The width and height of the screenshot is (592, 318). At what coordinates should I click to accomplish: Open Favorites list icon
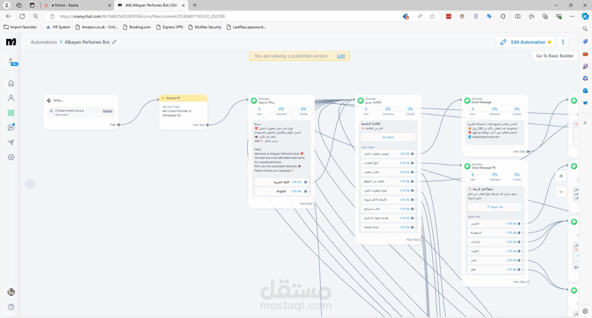[531, 16]
